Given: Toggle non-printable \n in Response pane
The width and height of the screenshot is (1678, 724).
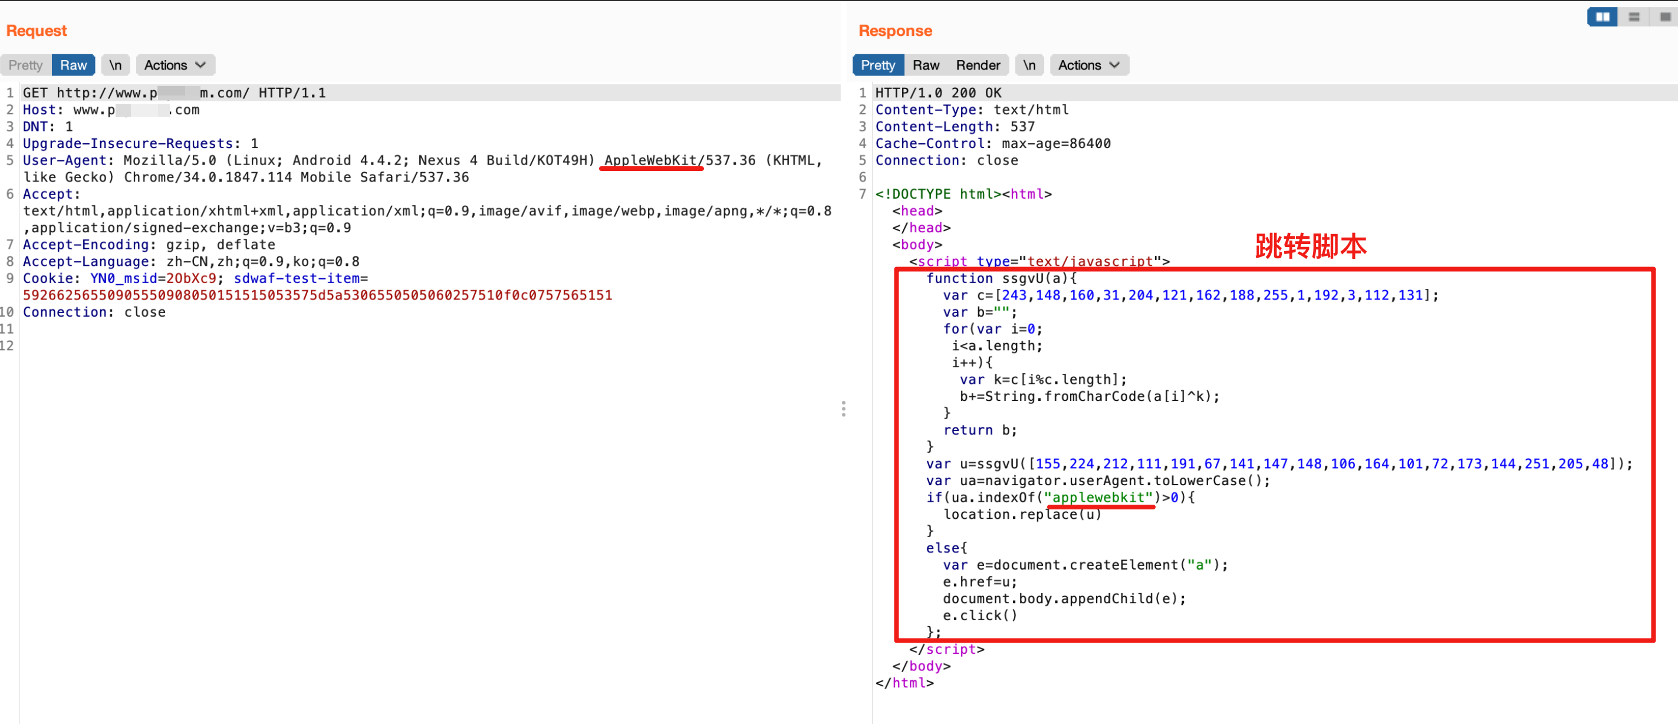Looking at the screenshot, I should click(x=1029, y=65).
